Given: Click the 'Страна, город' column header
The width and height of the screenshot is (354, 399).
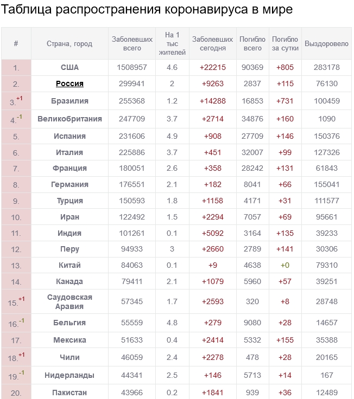Looking at the screenshot, I should click(x=69, y=44).
